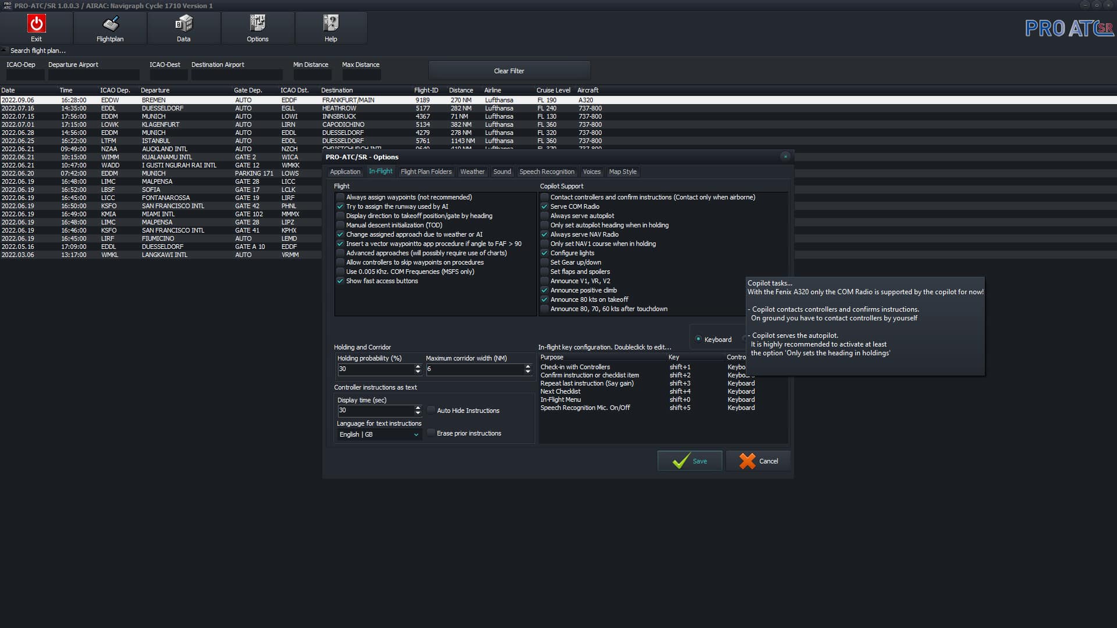
Task: Click the orange X Cancel button
Action: (x=758, y=461)
